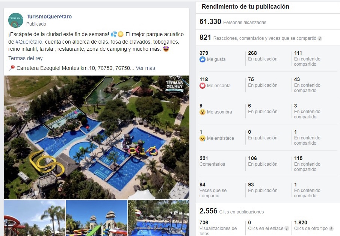Click info icon next to reactions summary
The image size is (340, 236).
pyautogui.click(x=320, y=39)
